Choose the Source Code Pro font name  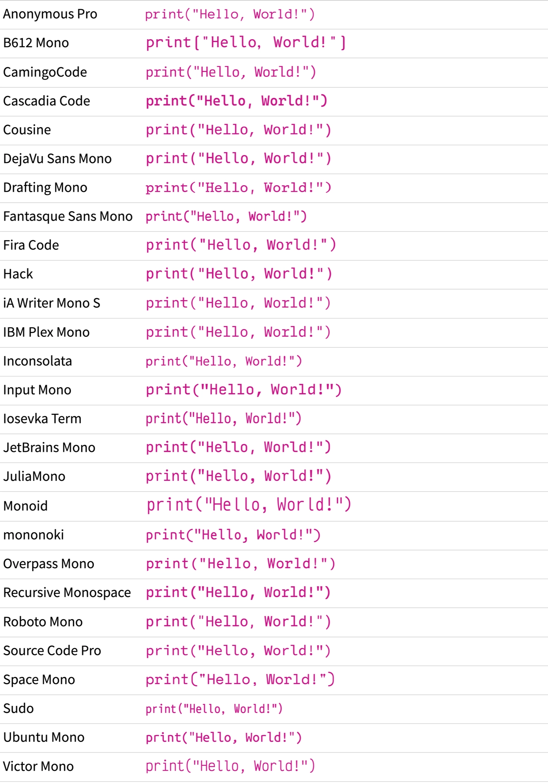click(x=52, y=651)
